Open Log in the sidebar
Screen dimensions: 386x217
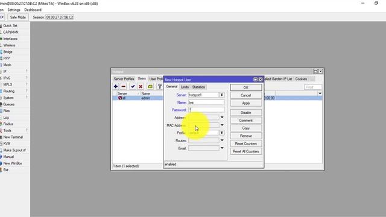[6, 118]
